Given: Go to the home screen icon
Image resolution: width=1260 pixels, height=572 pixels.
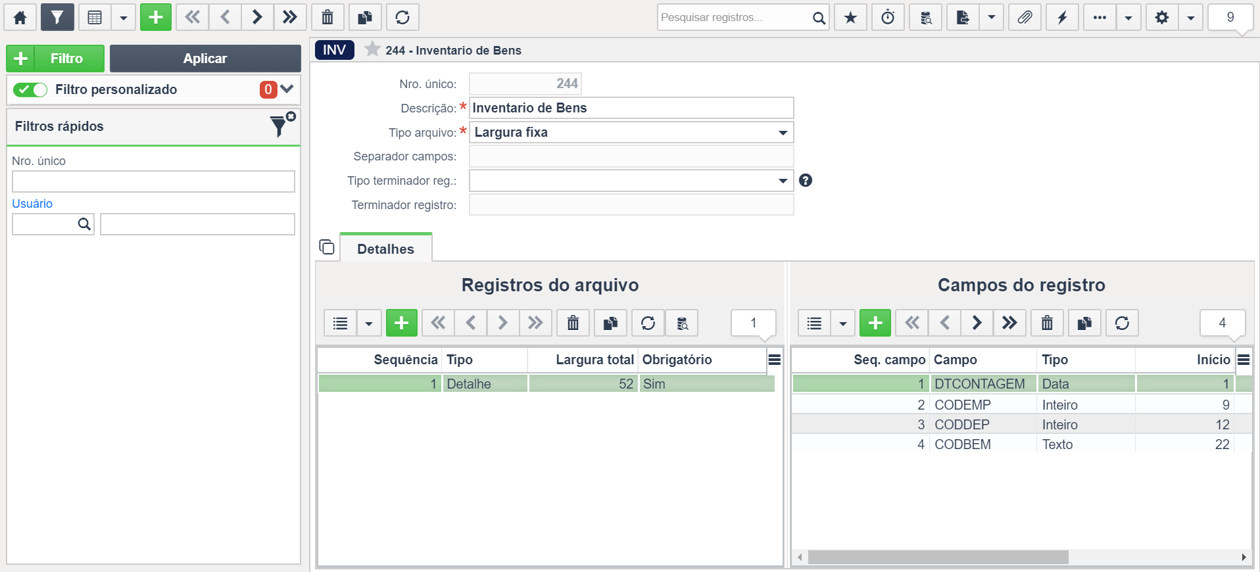Looking at the screenshot, I should pos(20,18).
